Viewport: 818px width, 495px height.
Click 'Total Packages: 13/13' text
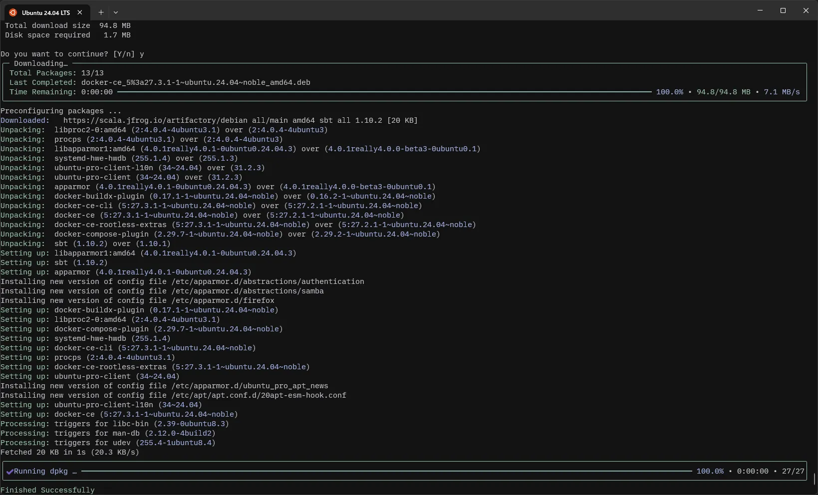(x=56, y=73)
